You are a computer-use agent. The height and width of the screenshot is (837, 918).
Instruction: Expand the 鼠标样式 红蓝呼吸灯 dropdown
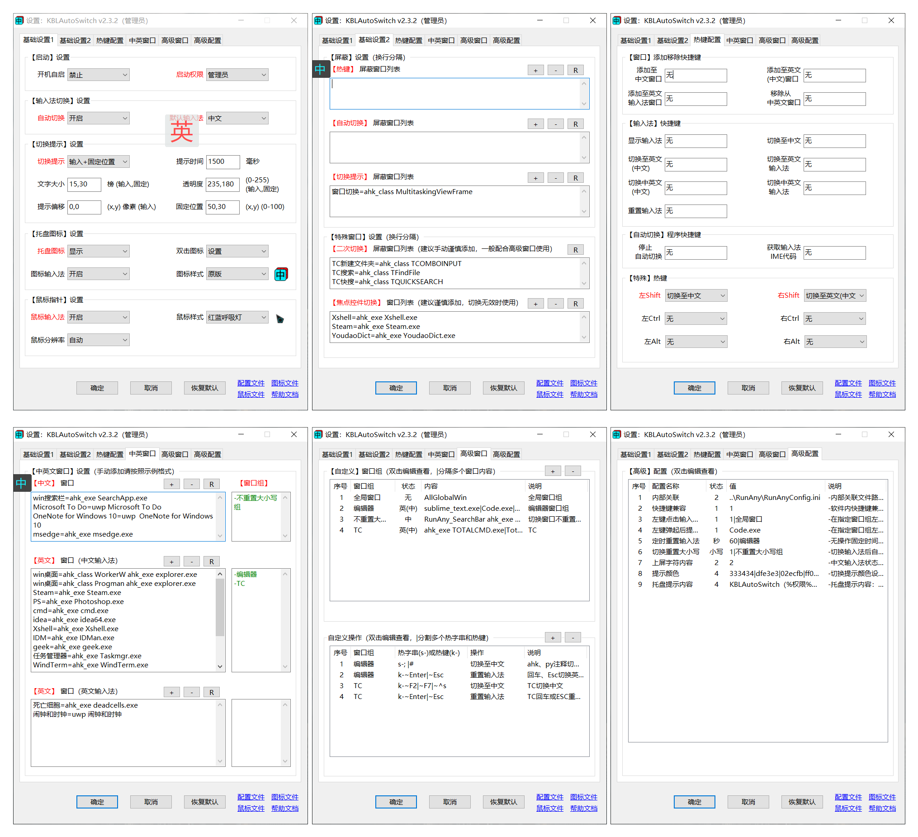click(x=237, y=317)
